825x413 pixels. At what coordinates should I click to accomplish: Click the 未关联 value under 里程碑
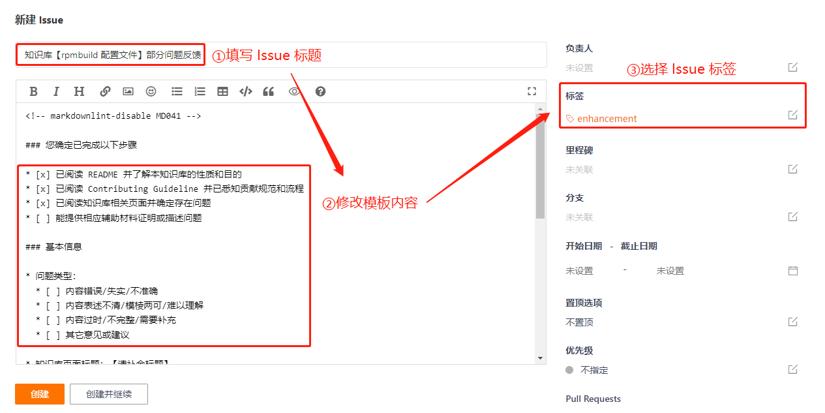pyautogui.click(x=579, y=170)
